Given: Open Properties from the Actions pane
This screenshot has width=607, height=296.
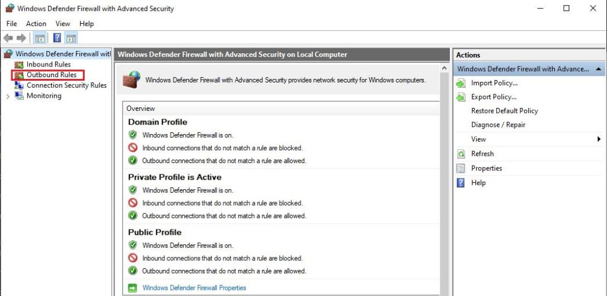Looking at the screenshot, I should tap(486, 168).
